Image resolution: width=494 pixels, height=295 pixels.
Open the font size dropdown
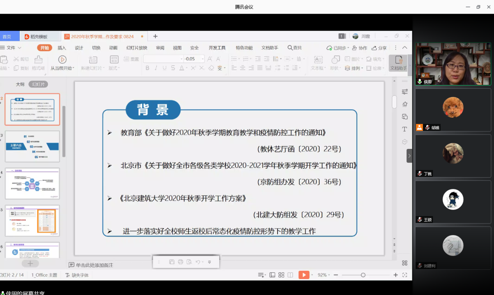202,59
